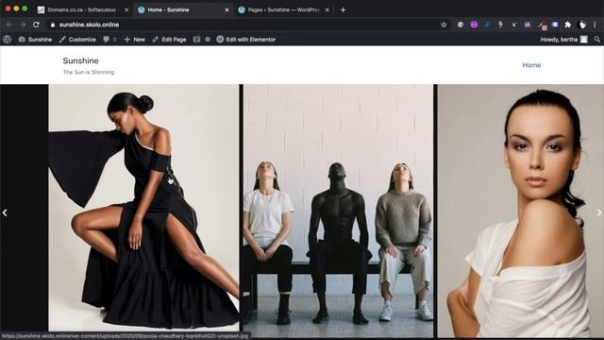604x340 pixels.
Task: Click Edit Page in the admin bar
Action: (x=169, y=40)
